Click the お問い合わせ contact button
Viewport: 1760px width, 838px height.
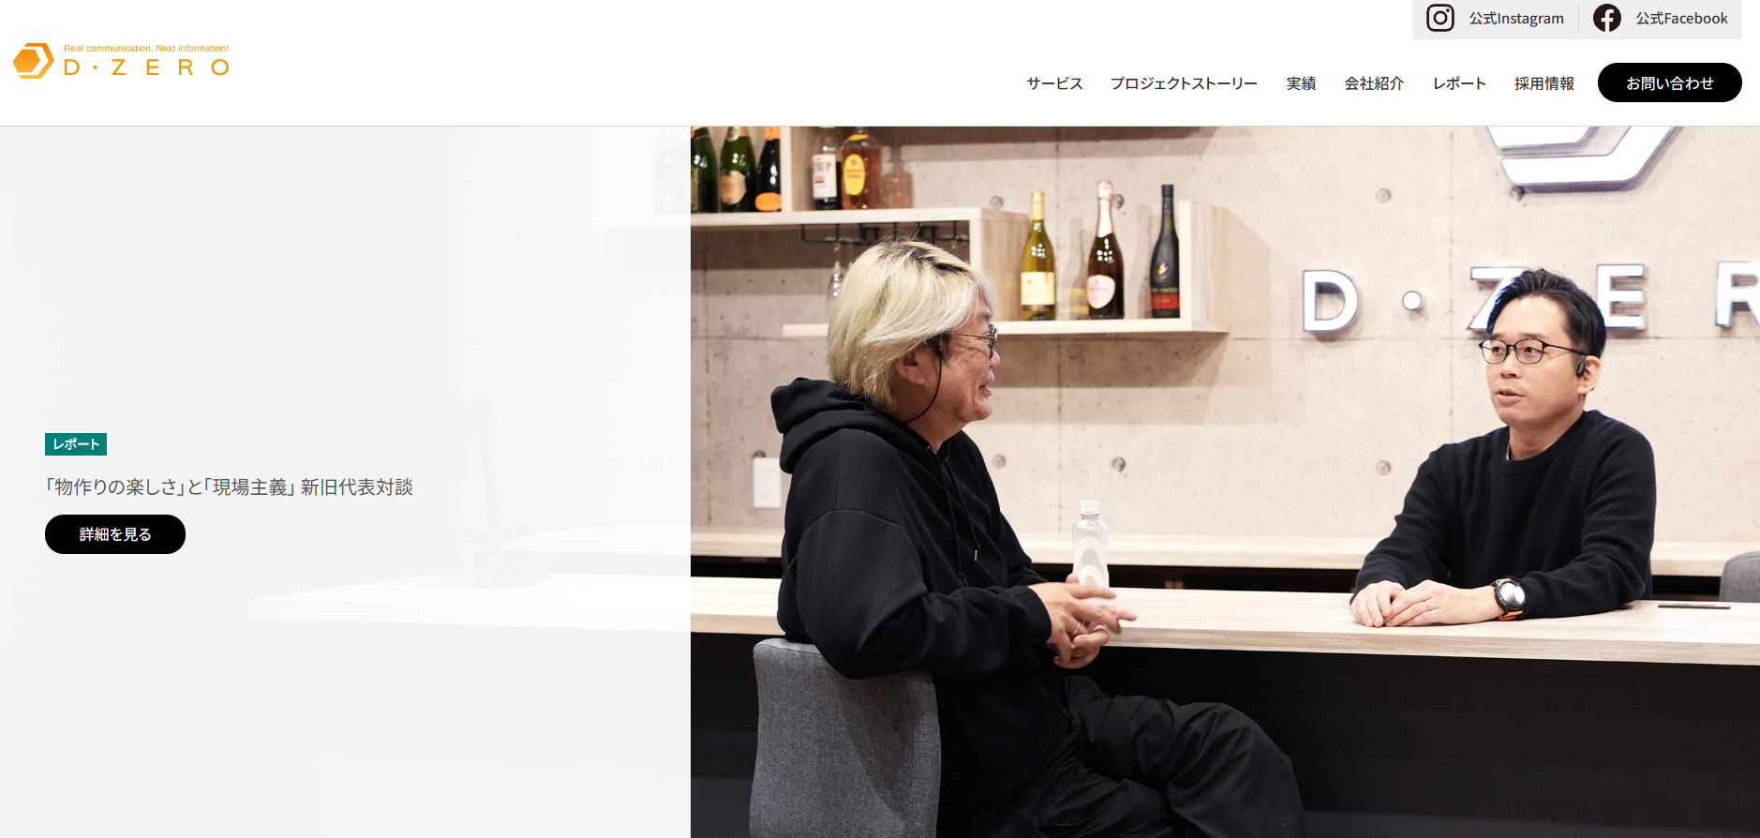point(1669,82)
